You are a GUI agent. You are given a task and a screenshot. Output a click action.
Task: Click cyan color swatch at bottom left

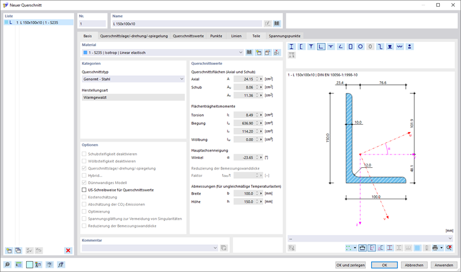[29, 265]
